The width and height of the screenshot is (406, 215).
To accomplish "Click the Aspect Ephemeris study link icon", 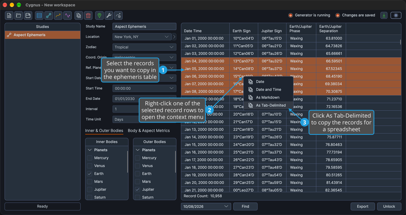I will pos(9,35).
